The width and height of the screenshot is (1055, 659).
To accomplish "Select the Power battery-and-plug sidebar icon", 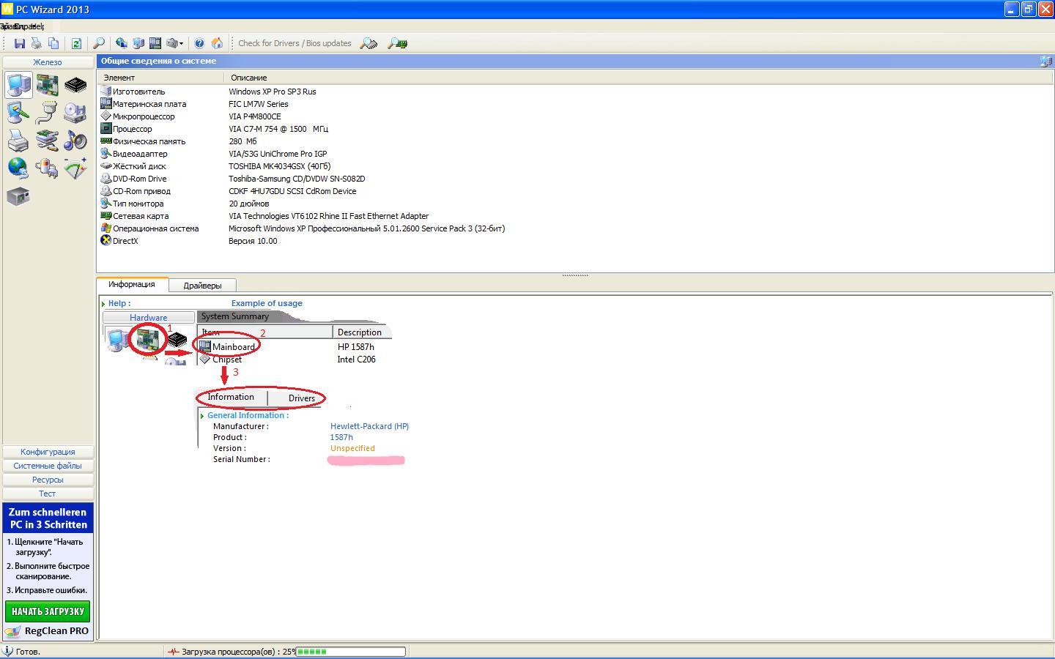I will click(47, 168).
